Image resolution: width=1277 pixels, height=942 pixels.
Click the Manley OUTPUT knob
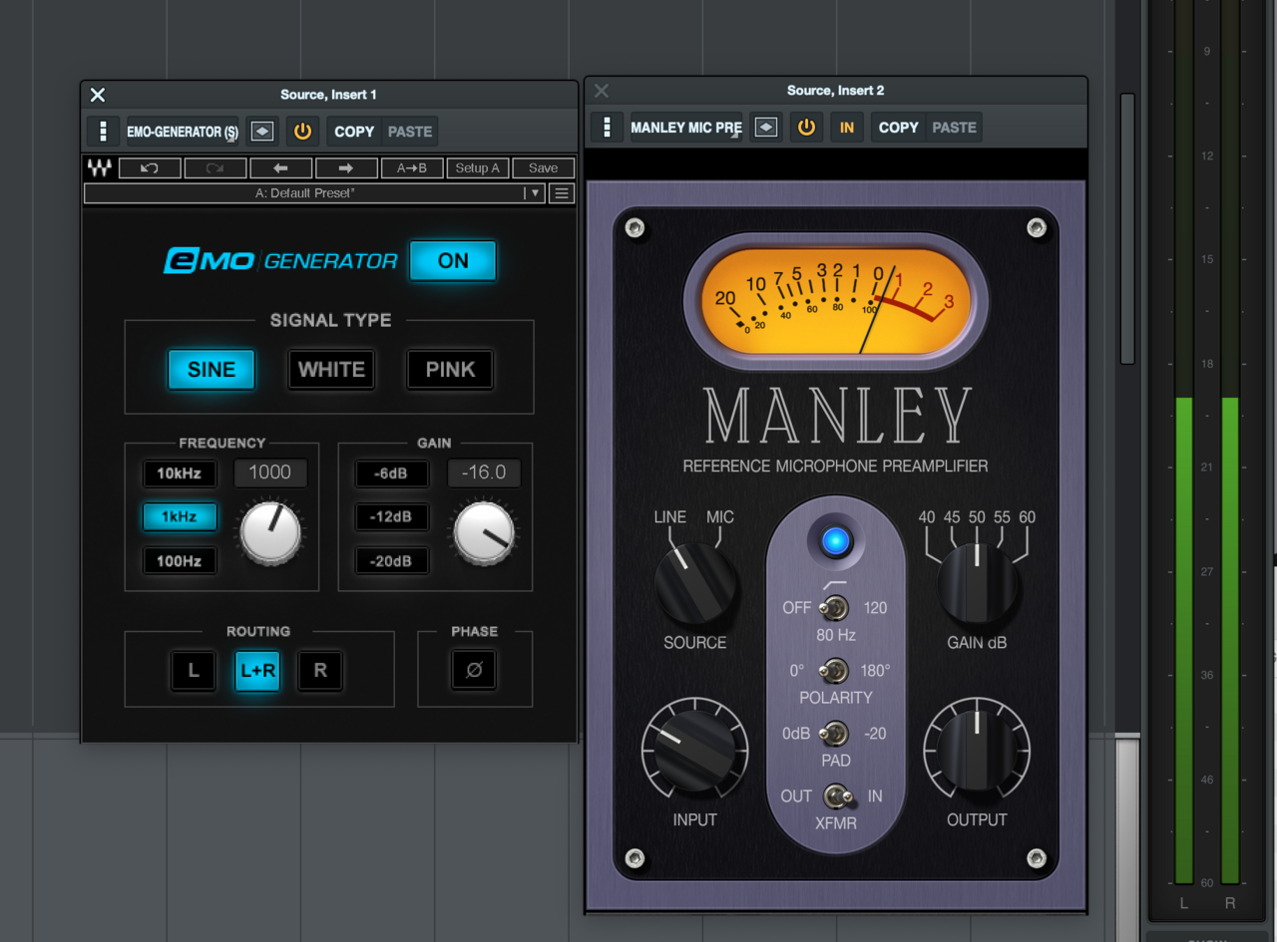[x=977, y=752]
